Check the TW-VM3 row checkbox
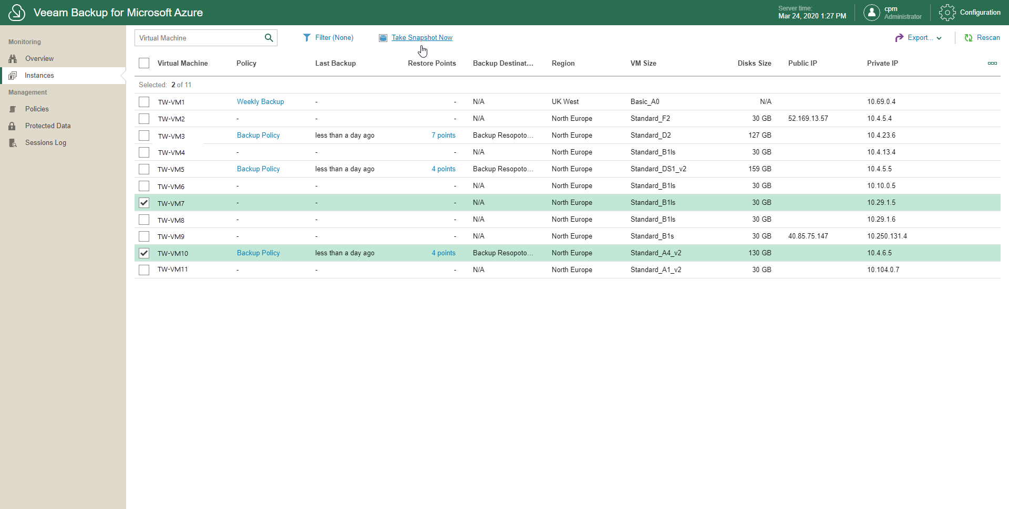This screenshot has height=509, width=1009. (x=144, y=136)
